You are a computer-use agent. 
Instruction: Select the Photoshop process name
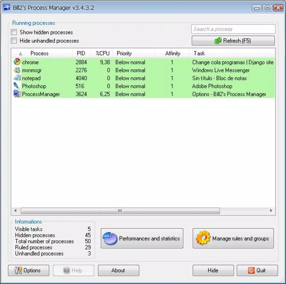[x=34, y=86]
